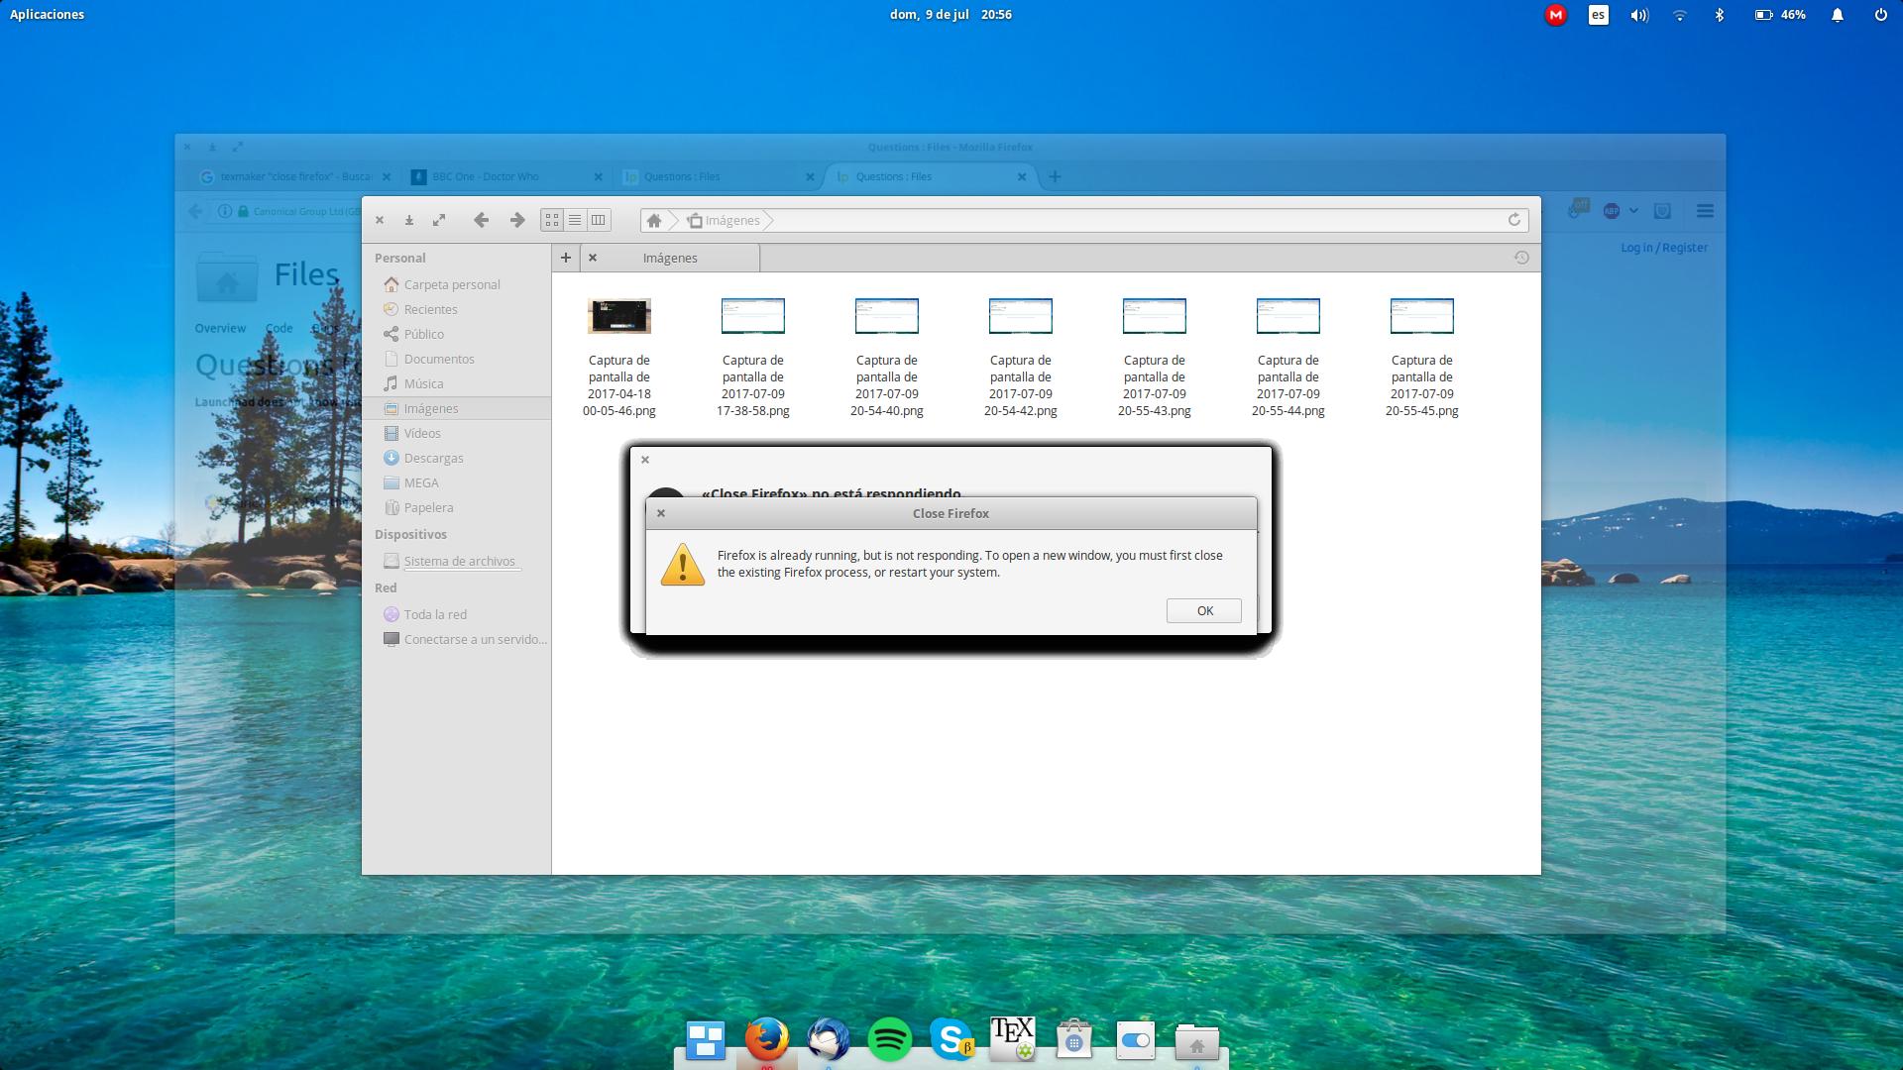Viewport: 1903px width, 1070px height.
Task: Click OK in Close Firefox dialog
Action: pos(1203,610)
